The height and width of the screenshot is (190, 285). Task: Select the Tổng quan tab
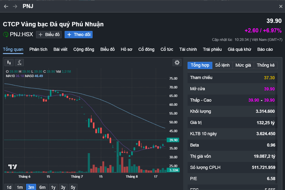point(13,49)
